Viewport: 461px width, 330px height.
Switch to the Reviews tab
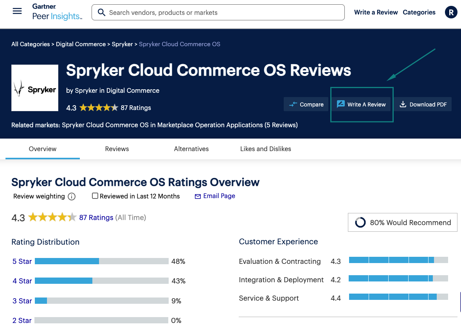tap(117, 149)
